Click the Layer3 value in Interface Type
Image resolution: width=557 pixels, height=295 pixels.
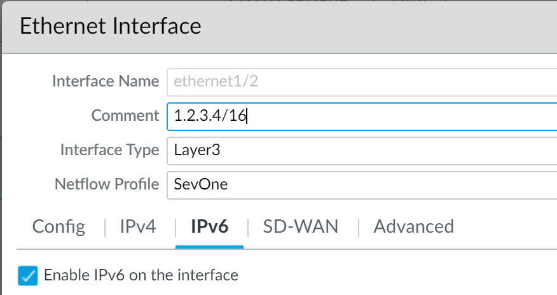coord(197,150)
